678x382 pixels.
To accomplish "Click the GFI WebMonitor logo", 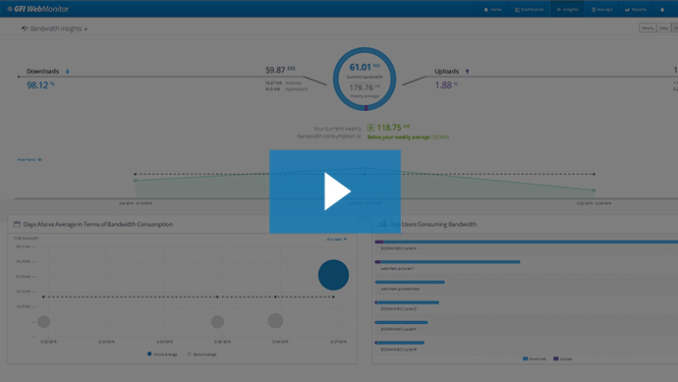I will tap(38, 9).
